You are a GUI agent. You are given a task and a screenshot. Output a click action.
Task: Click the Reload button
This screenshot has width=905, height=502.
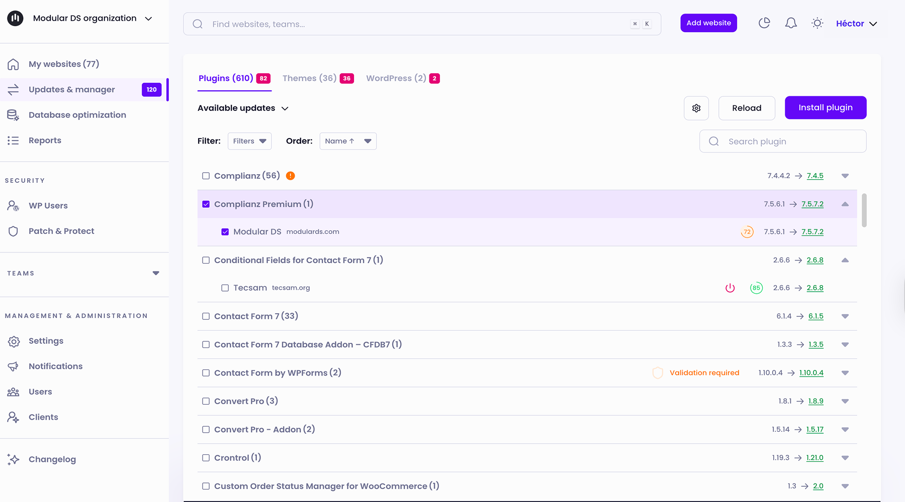(747, 108)
